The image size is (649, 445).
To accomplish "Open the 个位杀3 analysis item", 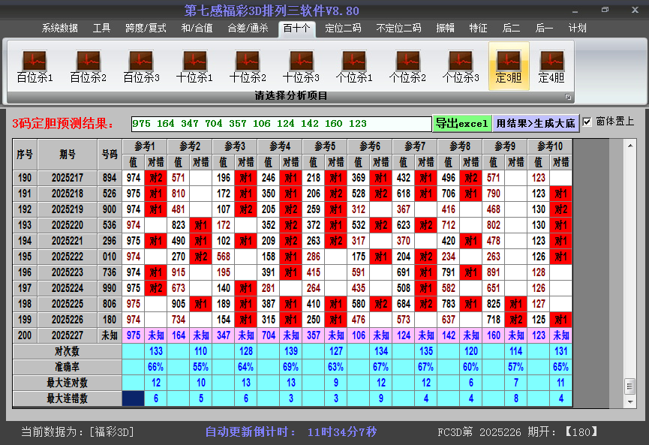I will tap(461, 66).
